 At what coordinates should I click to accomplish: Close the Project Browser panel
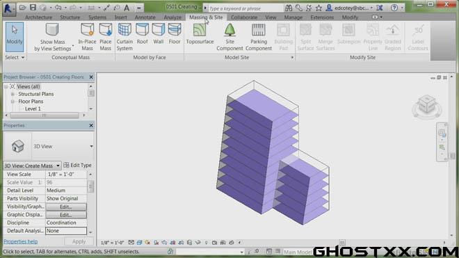tap(91, 77)
